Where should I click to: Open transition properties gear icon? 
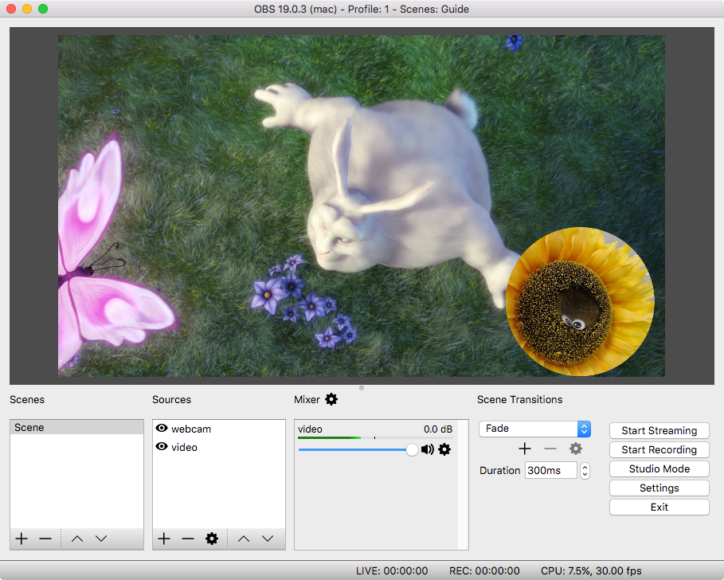(x=576, y=449)
